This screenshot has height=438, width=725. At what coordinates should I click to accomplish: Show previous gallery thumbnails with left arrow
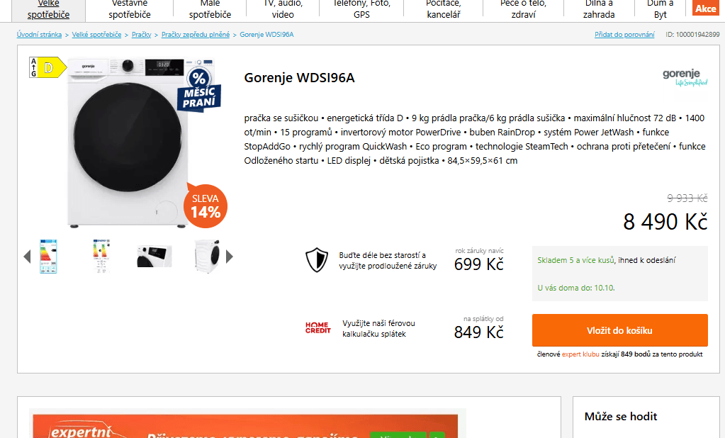27,257
